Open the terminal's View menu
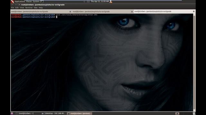206x115 pixels. point(22,8)
